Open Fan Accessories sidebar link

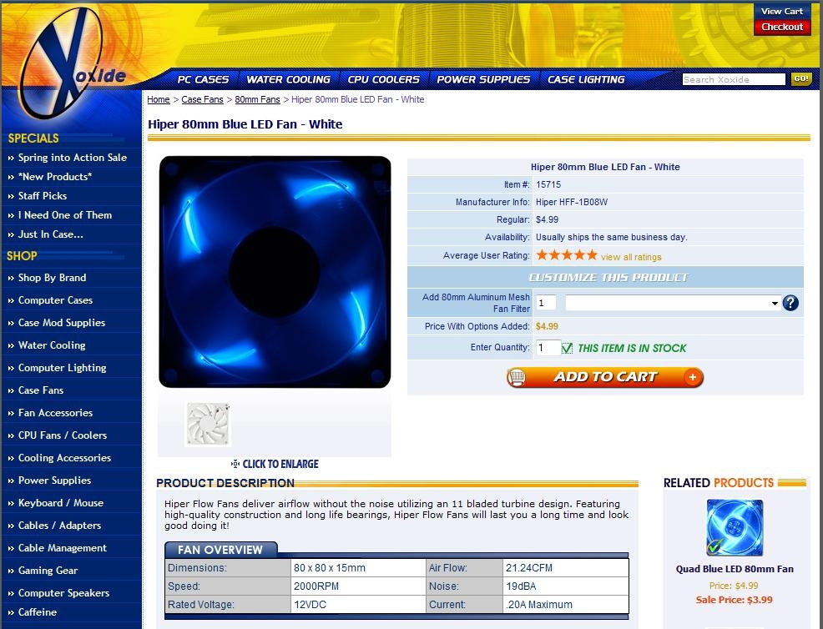[55, 413]
